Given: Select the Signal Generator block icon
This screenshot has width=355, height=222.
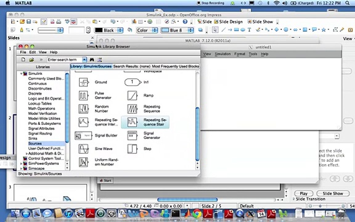Looking at the screenshot, I should tap(132, 135).
